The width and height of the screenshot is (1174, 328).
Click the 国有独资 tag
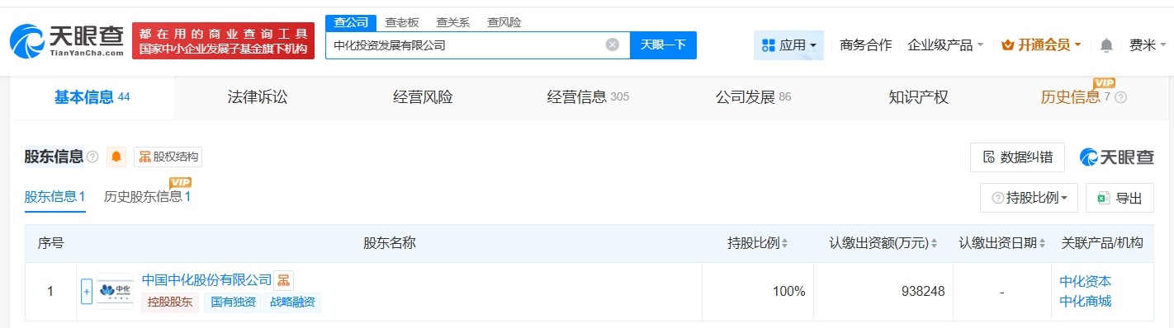tap(234, 302)
